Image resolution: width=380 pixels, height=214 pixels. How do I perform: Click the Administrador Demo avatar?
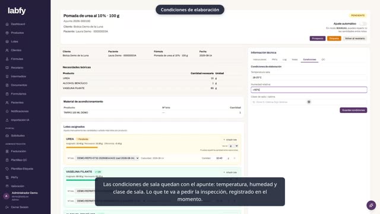(7, 196)
